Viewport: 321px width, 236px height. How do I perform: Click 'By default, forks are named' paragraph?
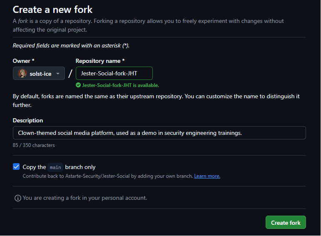(x=156, y=100)
